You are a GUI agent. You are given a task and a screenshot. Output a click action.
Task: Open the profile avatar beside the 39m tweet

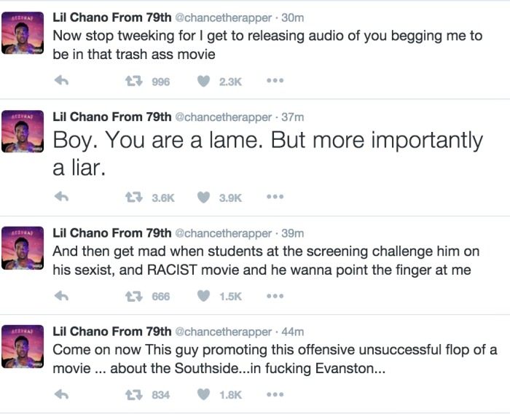(x=25, y=248)
